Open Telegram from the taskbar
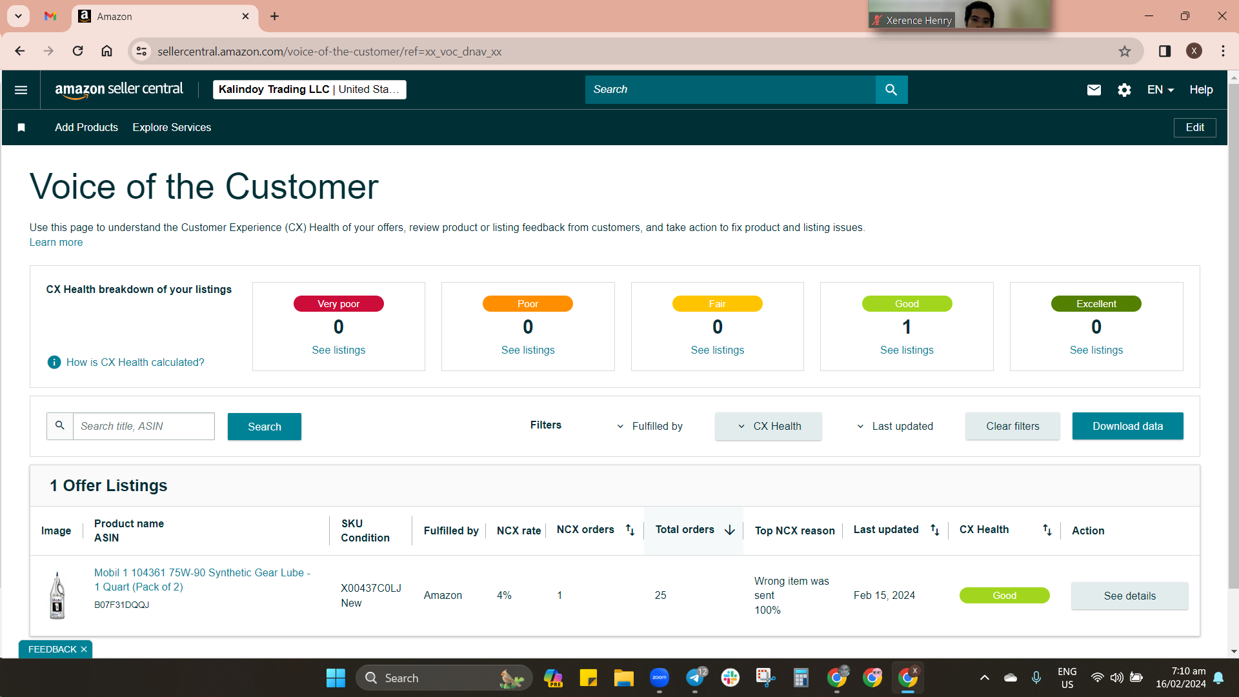This screenshot has height=697, width=1239. [695, 678]
